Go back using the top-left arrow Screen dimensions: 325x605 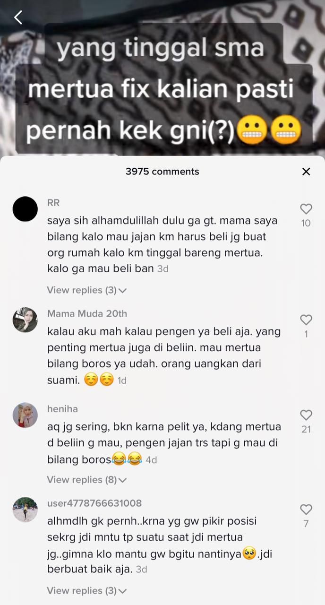18,17
